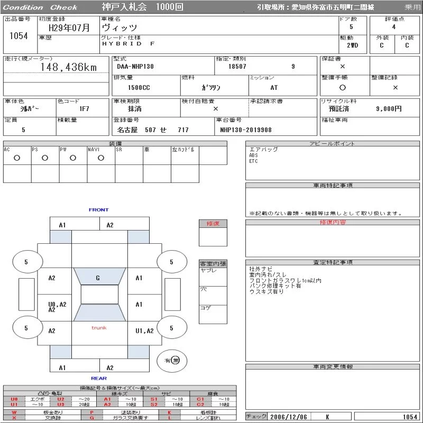Click the U1,A2 damage mark on the car diagram
Screen dimensions: 423x423
[x=144, y=331]
